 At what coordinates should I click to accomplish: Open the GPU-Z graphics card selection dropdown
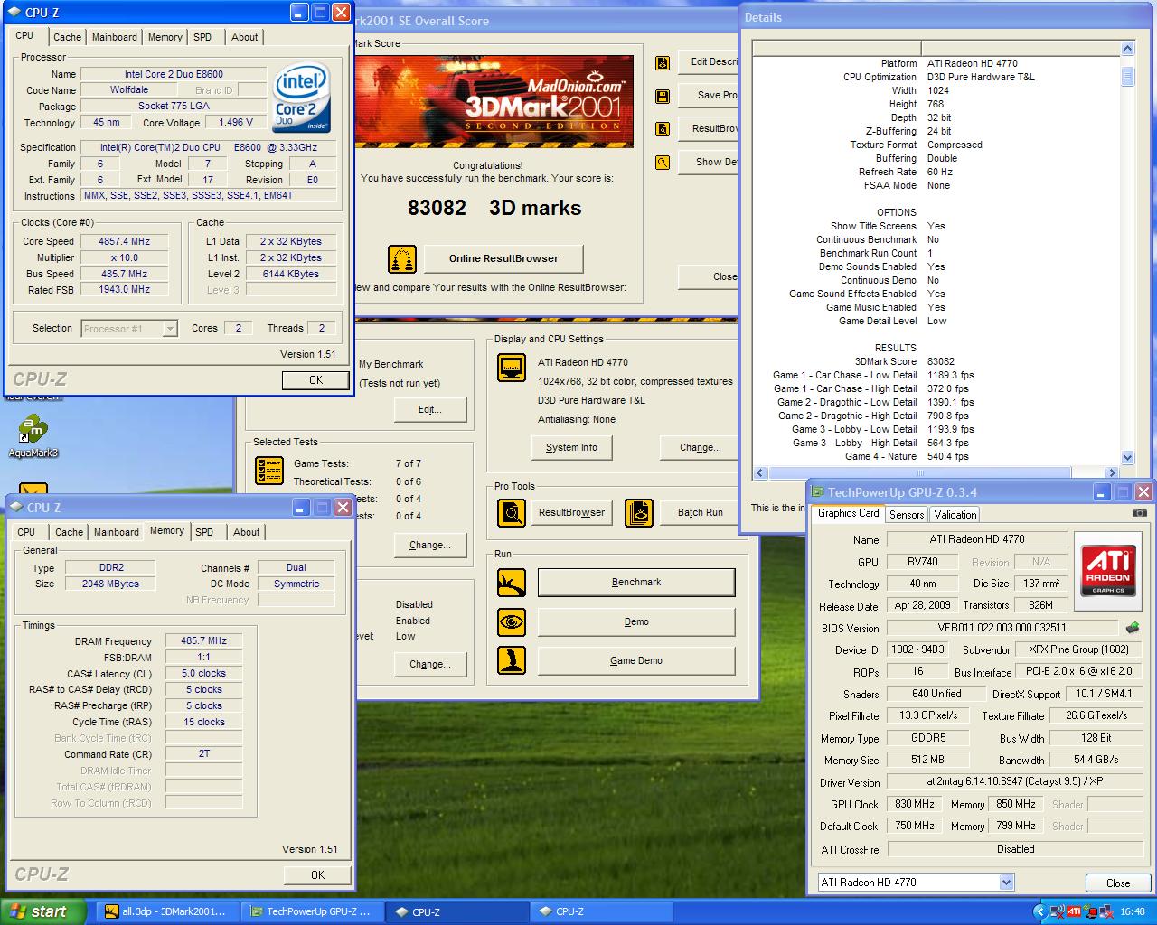[x=1006, y=883]
